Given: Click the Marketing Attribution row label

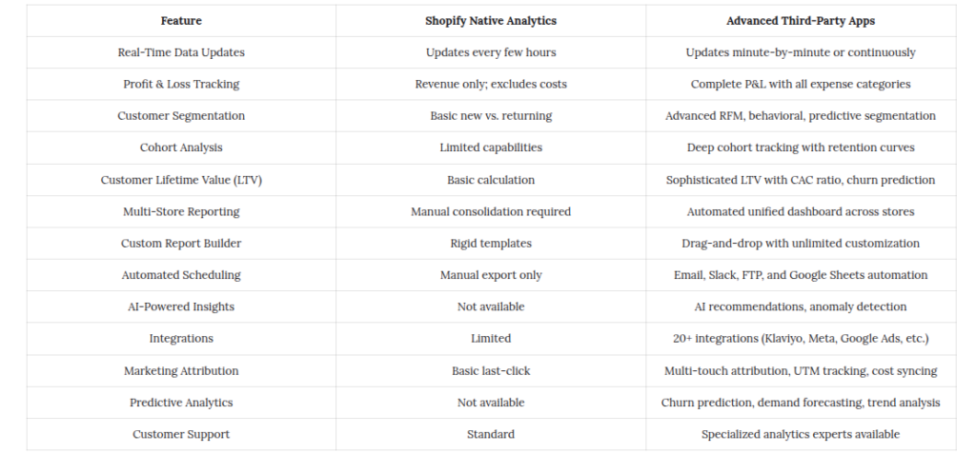Looking at the screenshot, I should coord(181,370).
